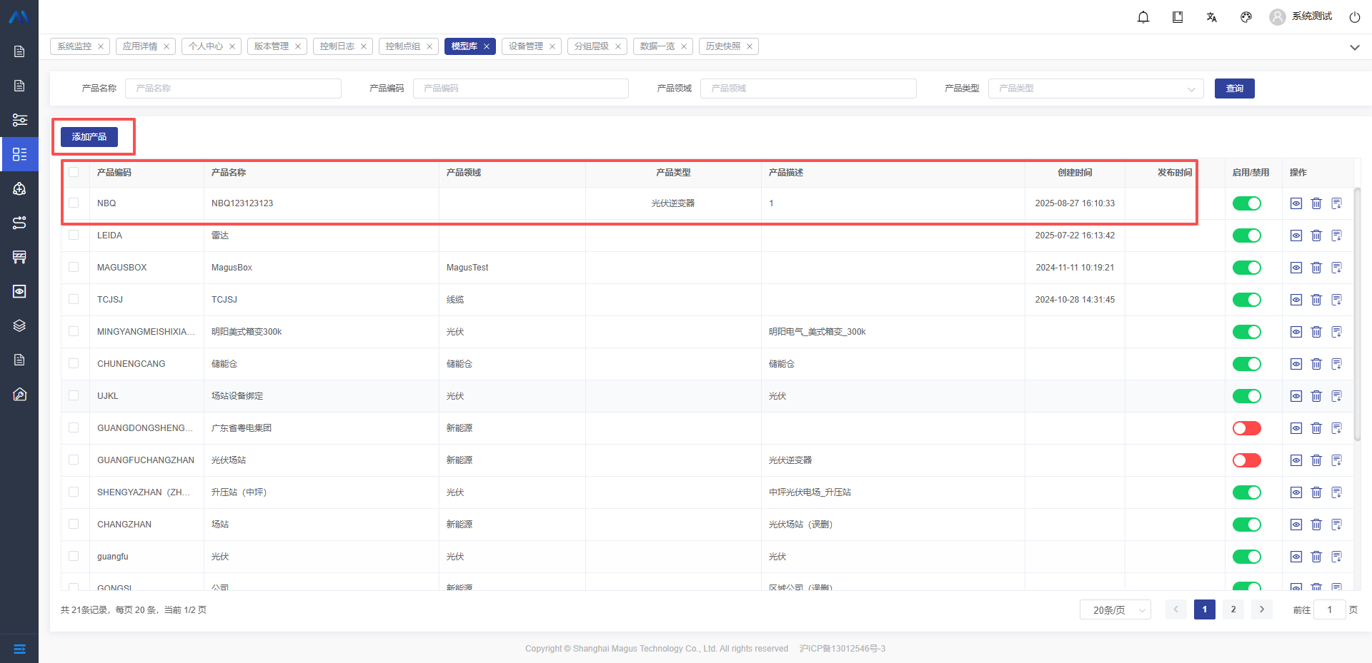Open the 20条/页 page size dropdown
The width and height of the screenshot is (1372, 663).
pyautogui.click(x=1115, y=609)
